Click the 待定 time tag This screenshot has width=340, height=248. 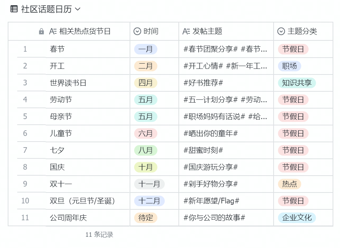(145, 218)
